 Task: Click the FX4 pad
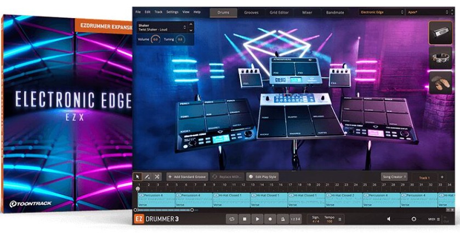click(339, 80)
